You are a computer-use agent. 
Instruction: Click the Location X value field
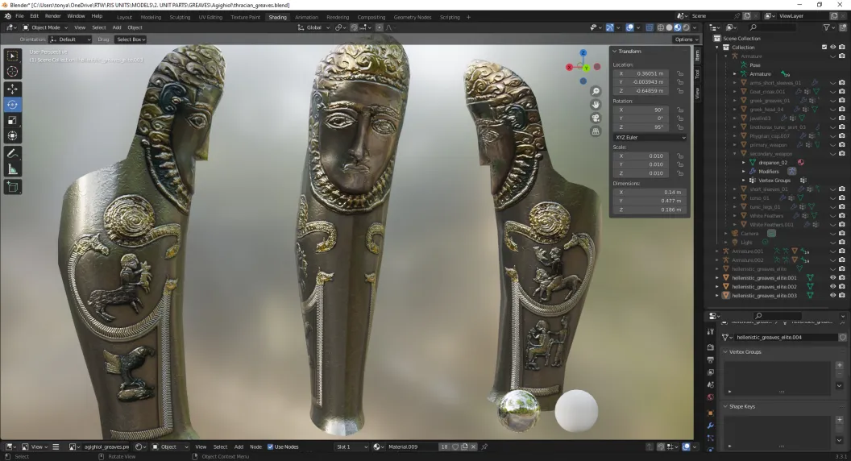(650, 73)
